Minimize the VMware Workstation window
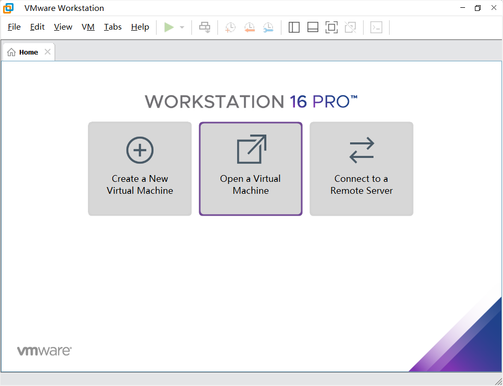 (x=462, y=8)
